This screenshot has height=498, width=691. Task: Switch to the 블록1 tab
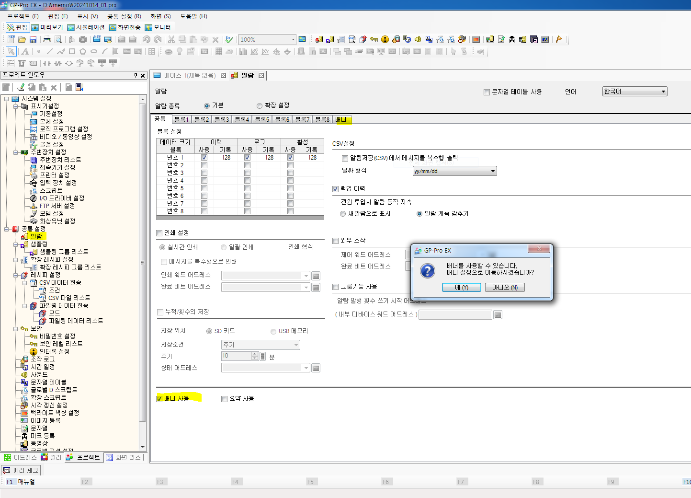click(x=181, y=120)
